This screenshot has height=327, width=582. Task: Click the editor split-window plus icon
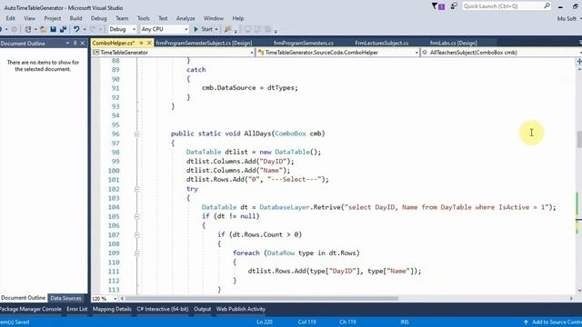coord(579,62)
